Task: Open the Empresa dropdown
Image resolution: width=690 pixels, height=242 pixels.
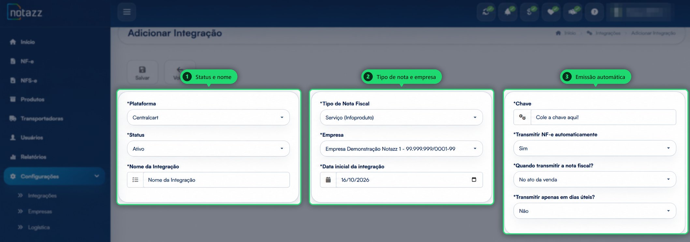Action: coord(401,149)
